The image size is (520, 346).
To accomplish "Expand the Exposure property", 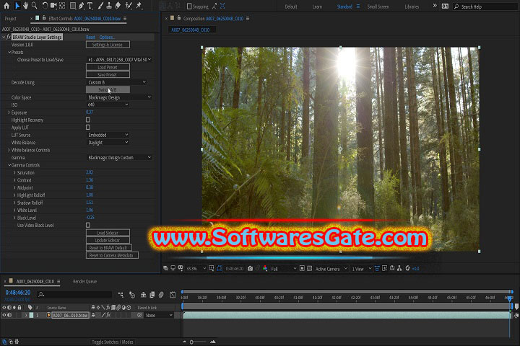I will coord(9,112).
